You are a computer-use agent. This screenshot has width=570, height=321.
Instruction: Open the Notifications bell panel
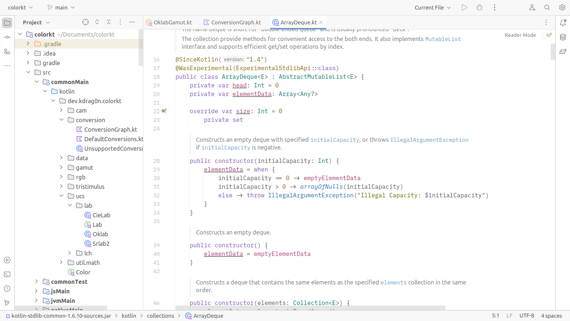(x=563, y=23)
